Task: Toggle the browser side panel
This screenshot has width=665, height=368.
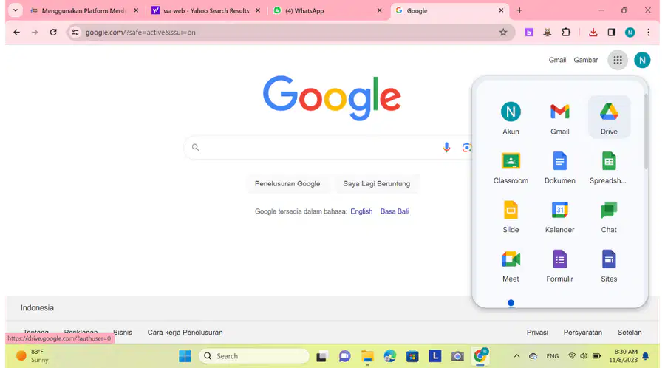Action: 611,33
